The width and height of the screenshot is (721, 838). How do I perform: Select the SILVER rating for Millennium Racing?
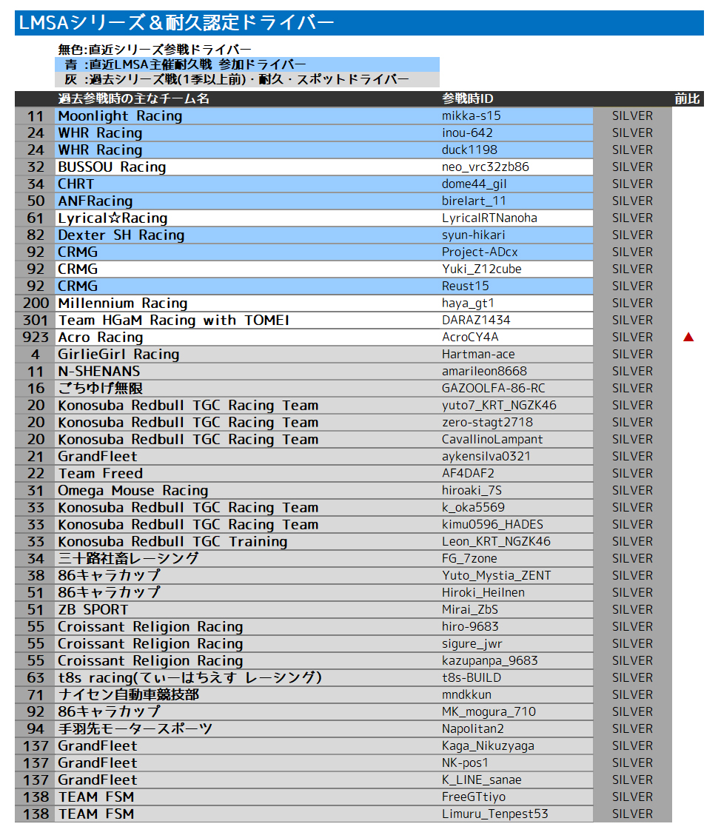[632, 304]
